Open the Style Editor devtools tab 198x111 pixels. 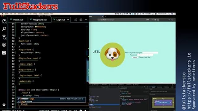point(104,85)
